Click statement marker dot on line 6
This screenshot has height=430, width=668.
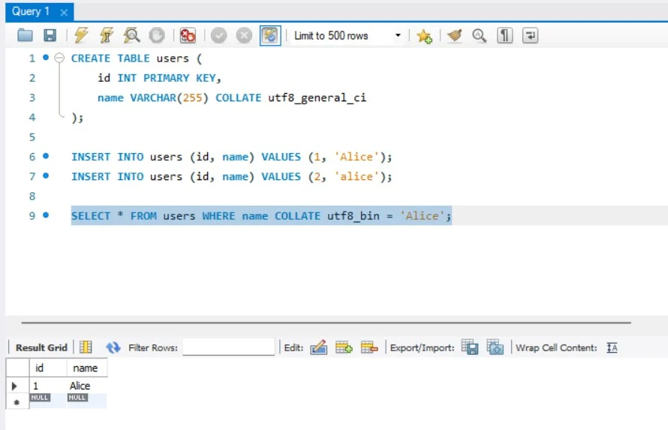tap(46, 156)
